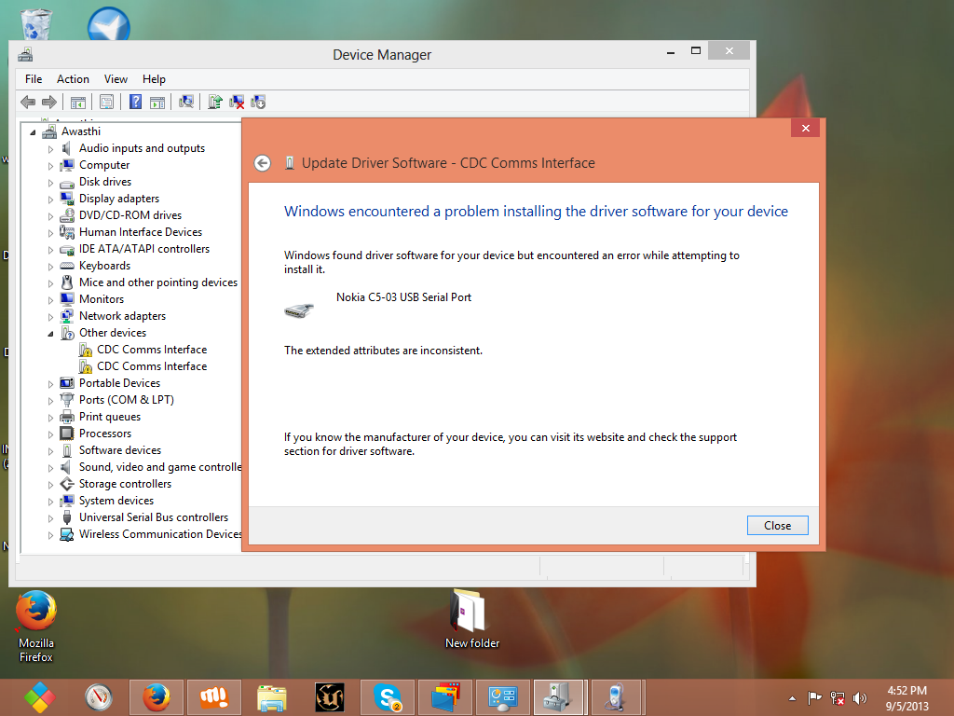The height and width of the screenshot is (716, 954).
Task: Expand the System devices node
Action: (x=50, y=501)
